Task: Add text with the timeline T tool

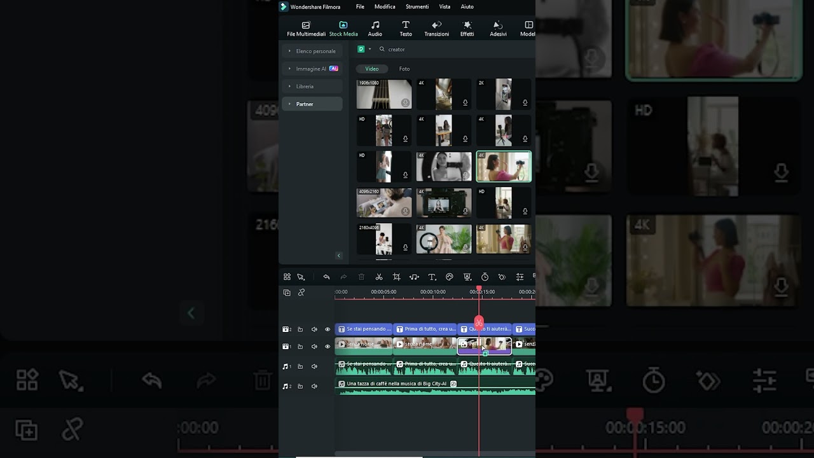Action: tap(432, 277)
